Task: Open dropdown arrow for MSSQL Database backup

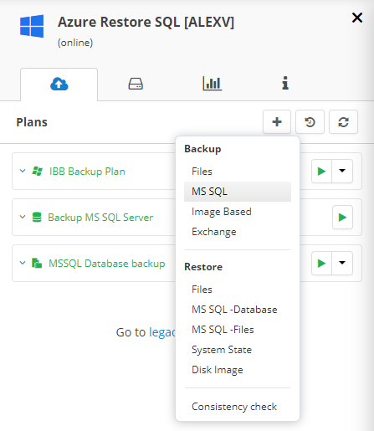Action: click(342, 263)
